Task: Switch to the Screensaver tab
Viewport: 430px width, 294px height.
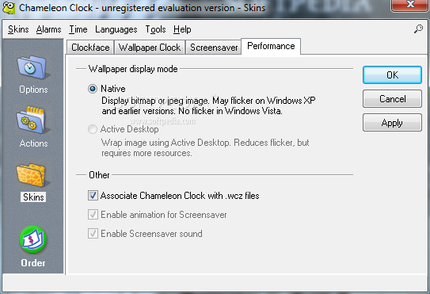Action: click(214, 48)
